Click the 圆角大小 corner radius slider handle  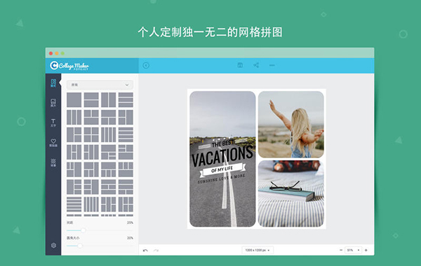[x=80, y=246]
